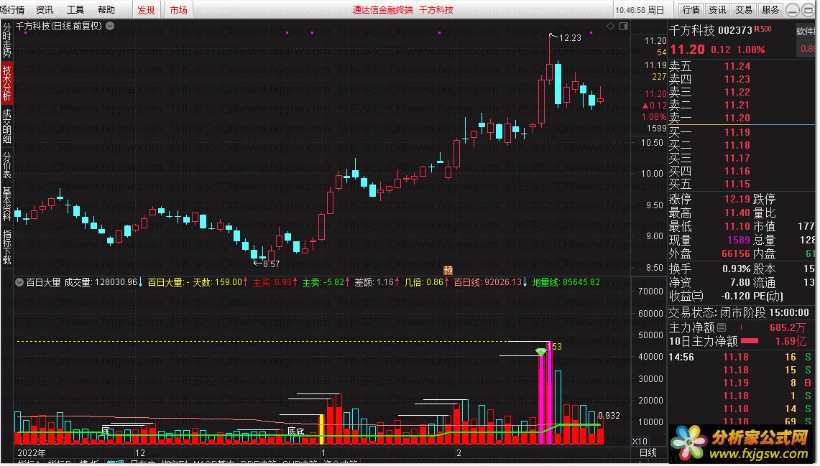Viewport: 820px width, 466px height.
Task: Click the 买一 price 11.19
Action: click(737, 132)
